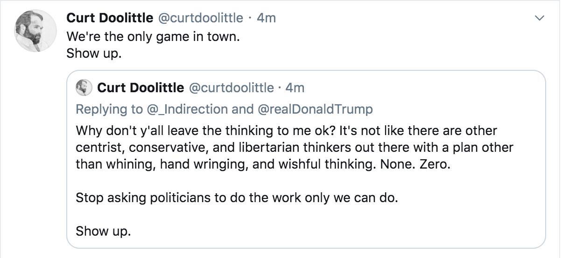This screenshot has height=258, width=562.
Task: Open the main tweet's 4m timestamp
Action: point(267,18)
